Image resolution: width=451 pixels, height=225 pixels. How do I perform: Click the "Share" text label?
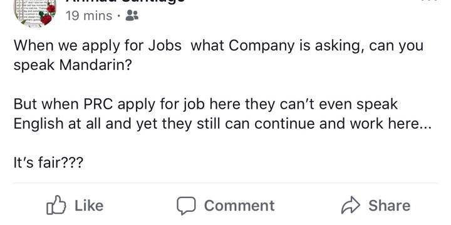coord(390,206)
